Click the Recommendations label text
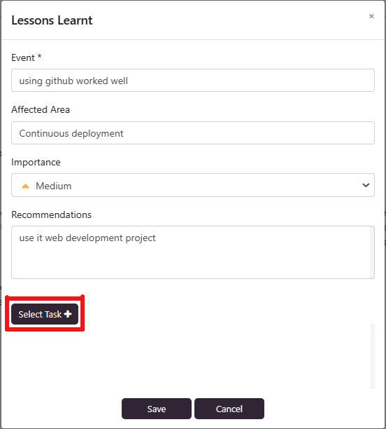Viewport: 386px width, 429px height. pos(51,214)
